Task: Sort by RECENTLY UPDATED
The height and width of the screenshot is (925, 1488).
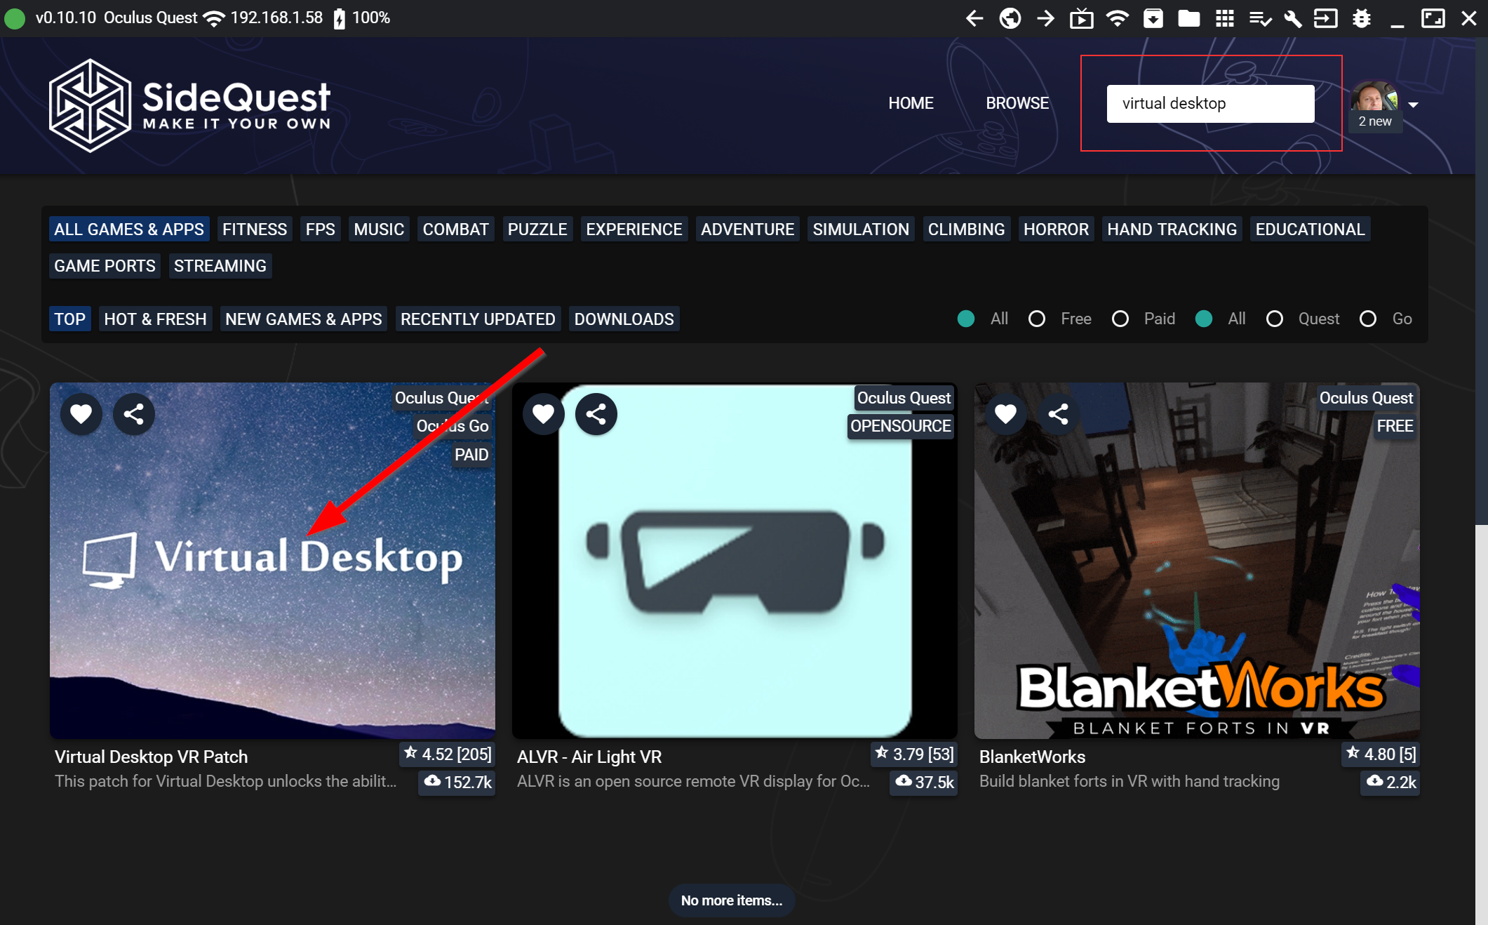Action: pyautogui.click(x=478, y=319)
